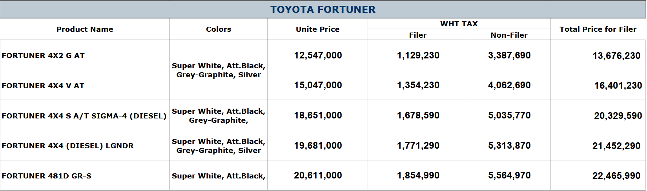Click the FORTUNER 4X4 (DIESEL) LGNDR cell

[68, 146]
